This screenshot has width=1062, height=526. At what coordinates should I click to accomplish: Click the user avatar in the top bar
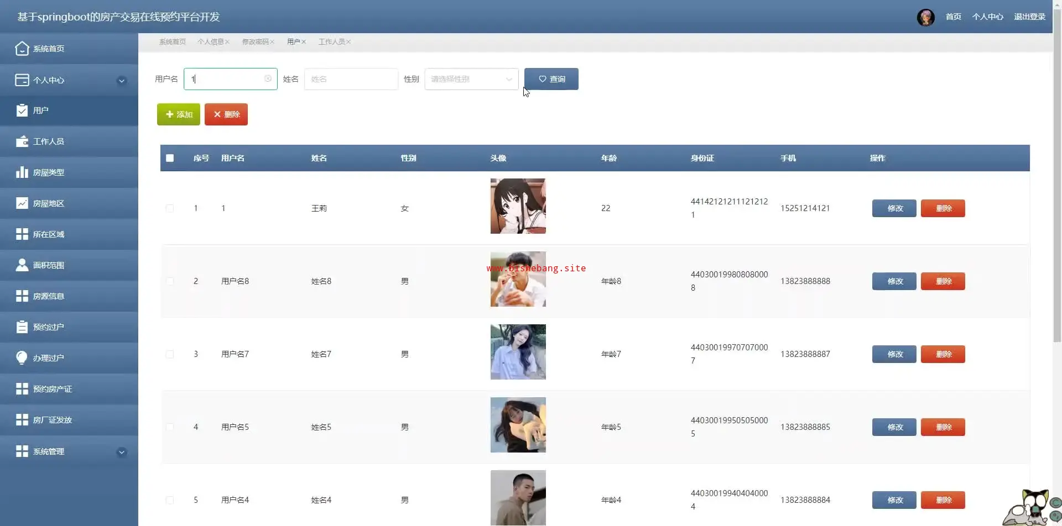click(925, 17)
